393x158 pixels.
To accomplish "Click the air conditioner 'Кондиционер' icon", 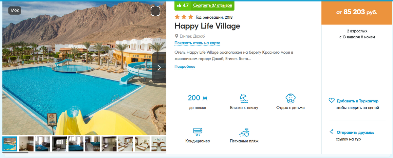I will (x=197, y=132).
